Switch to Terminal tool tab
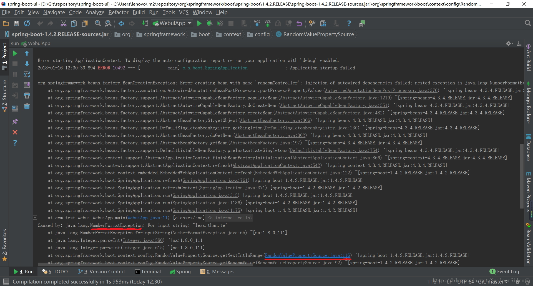The width and height of the screenshot is (533, 286). tap(148, 272)
